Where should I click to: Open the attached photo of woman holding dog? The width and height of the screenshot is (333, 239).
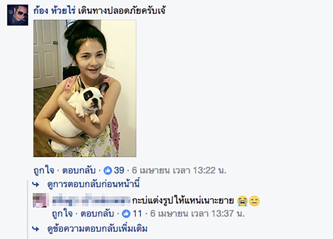click(85, 88)
